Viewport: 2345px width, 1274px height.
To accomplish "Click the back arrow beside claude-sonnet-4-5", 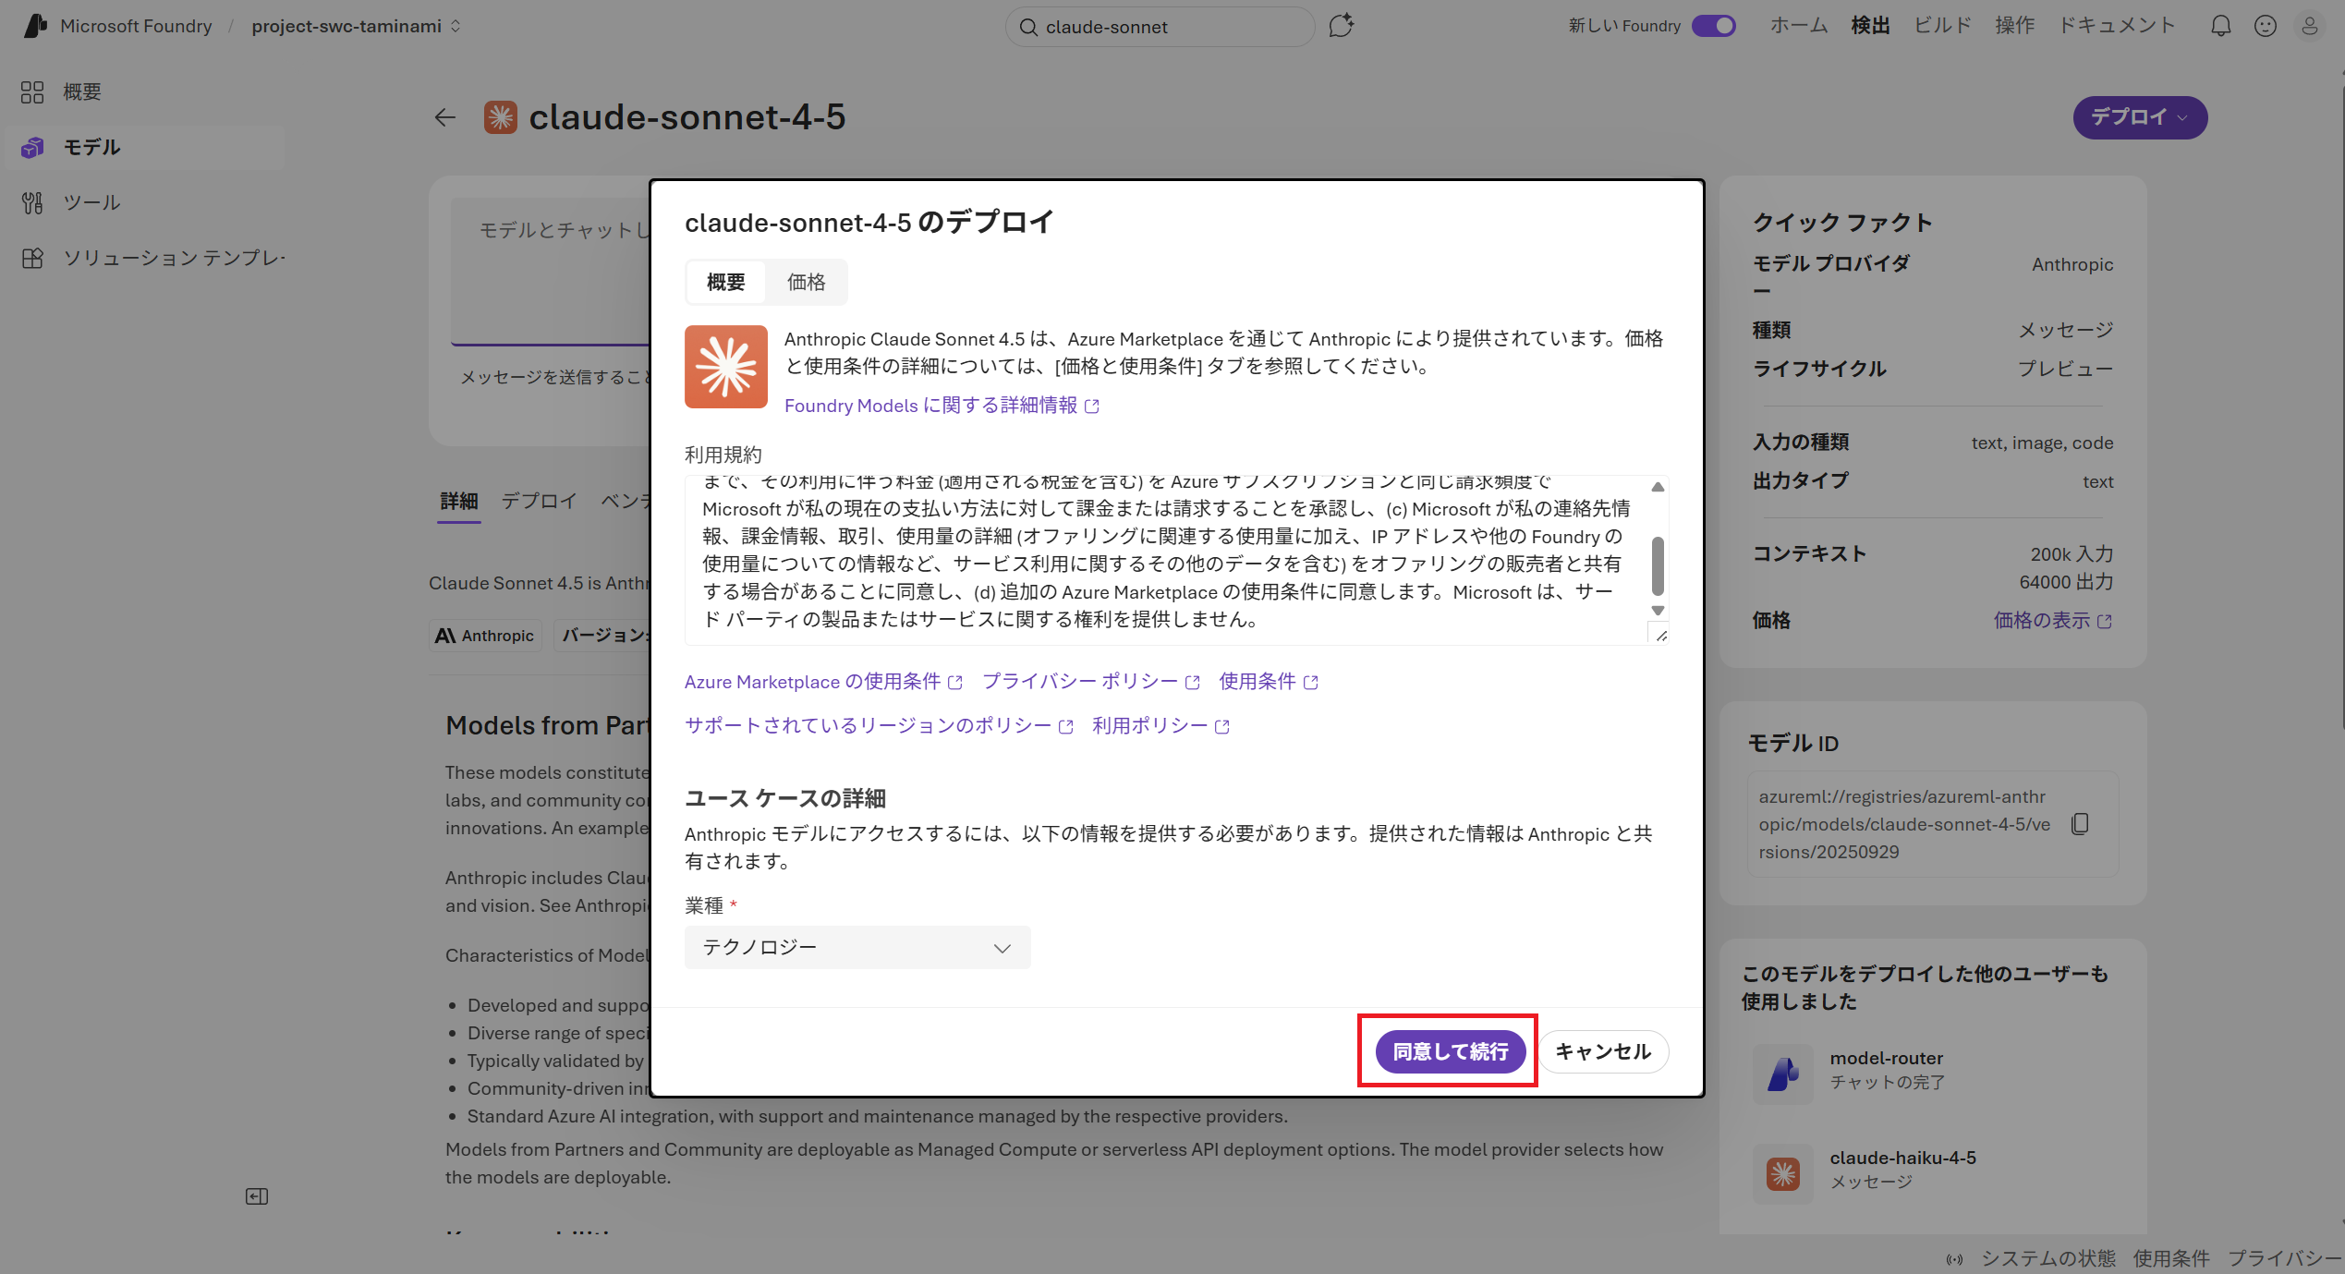I will 445,117.
